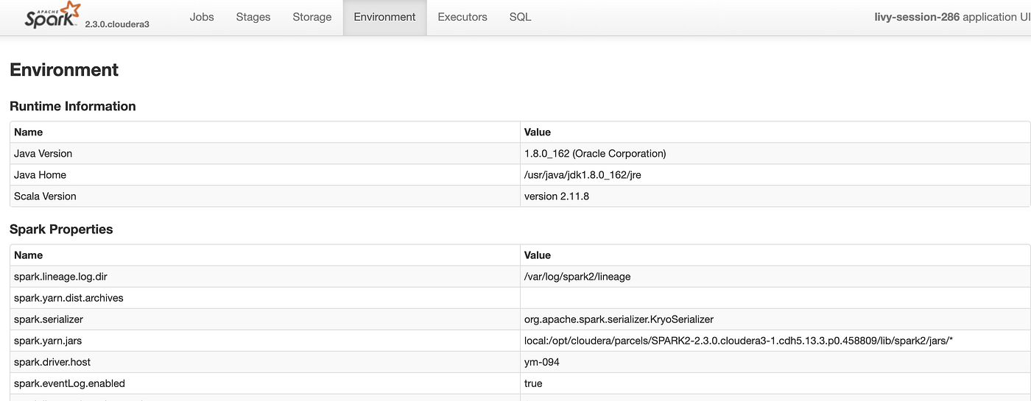The image size is (1031, 401).
Task: Go to the Executors tab
Action: click(462, 17)
